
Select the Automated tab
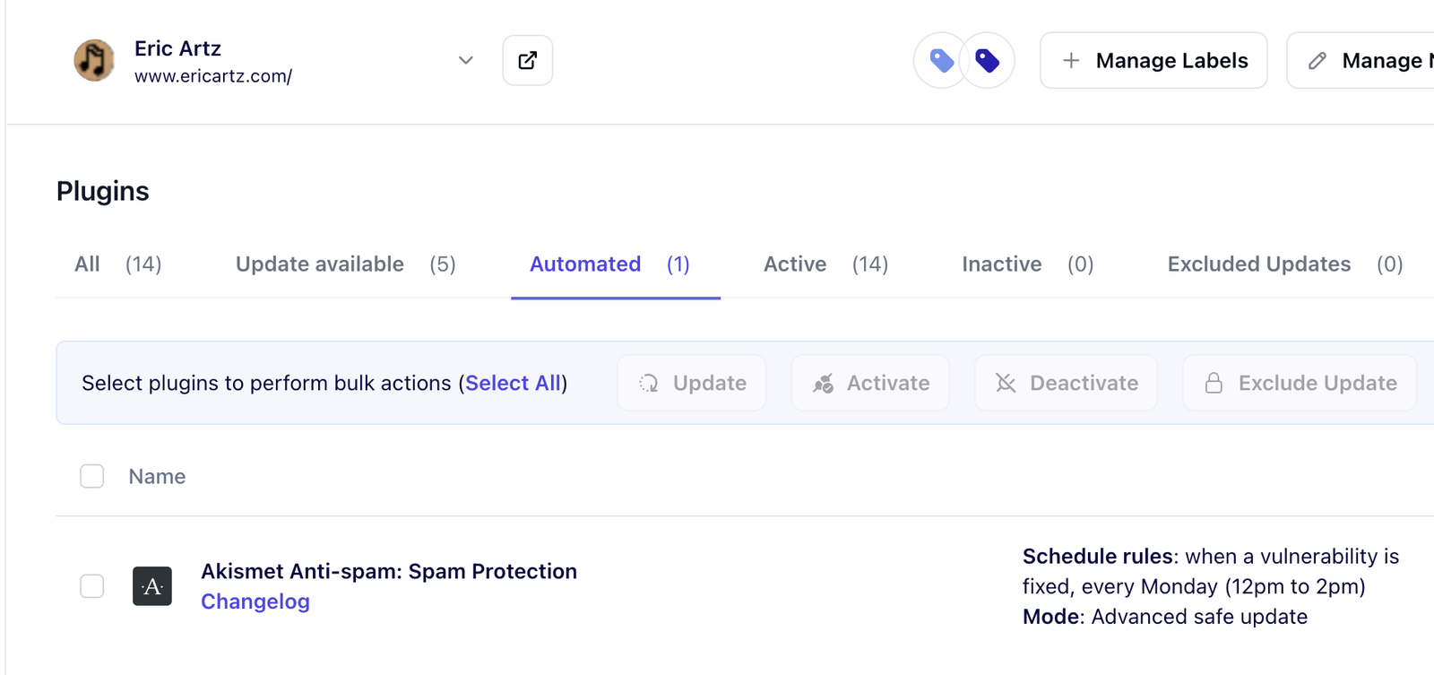[x=616, y=264]
